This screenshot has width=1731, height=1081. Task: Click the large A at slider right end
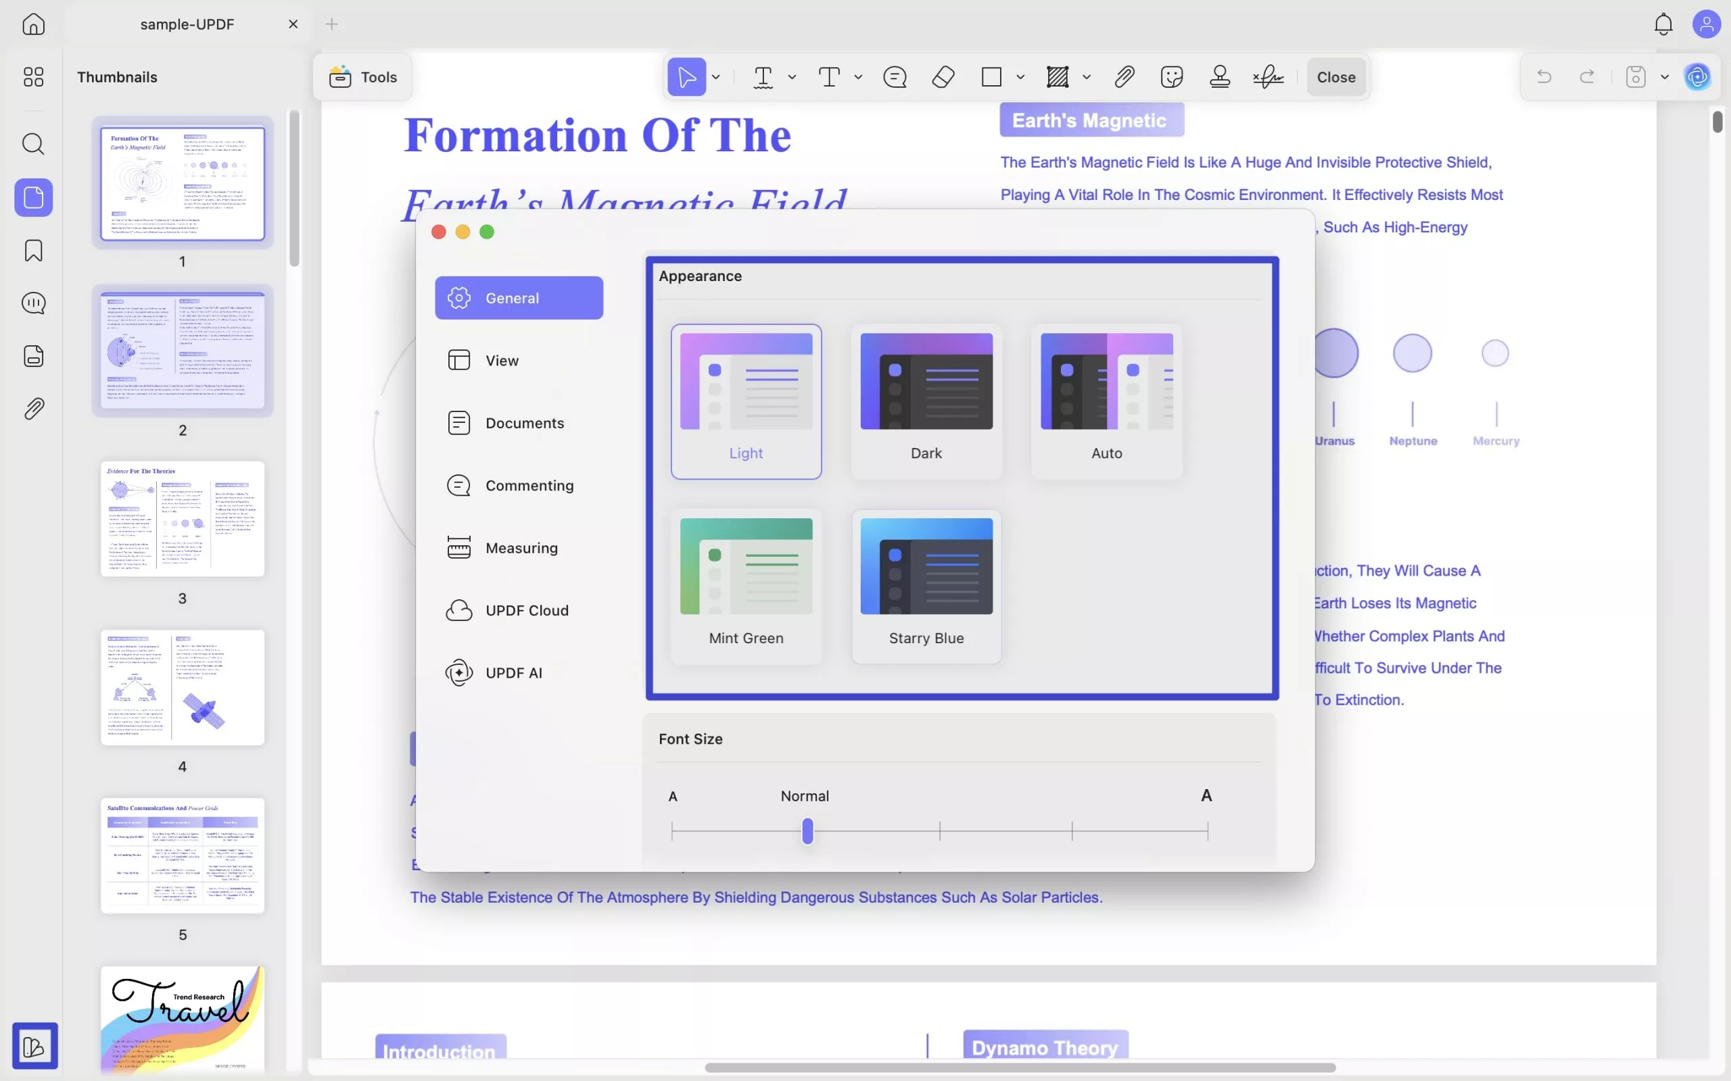1206,795
